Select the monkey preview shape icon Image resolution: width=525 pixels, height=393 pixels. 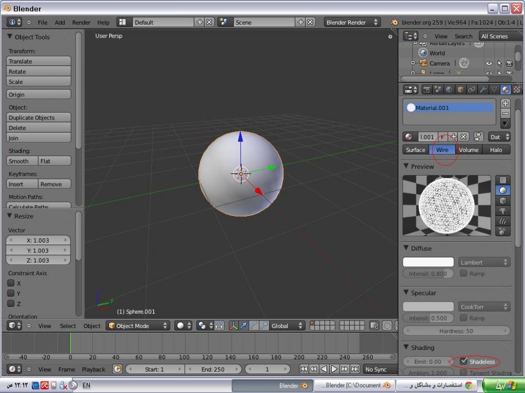click(503, 211)
